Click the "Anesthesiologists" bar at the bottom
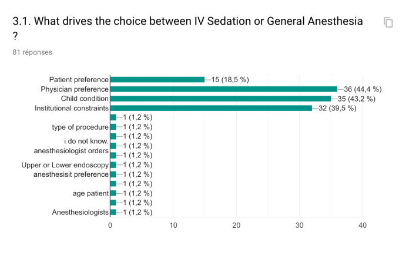This screenshot has height=256, width=409. [113, 212]
